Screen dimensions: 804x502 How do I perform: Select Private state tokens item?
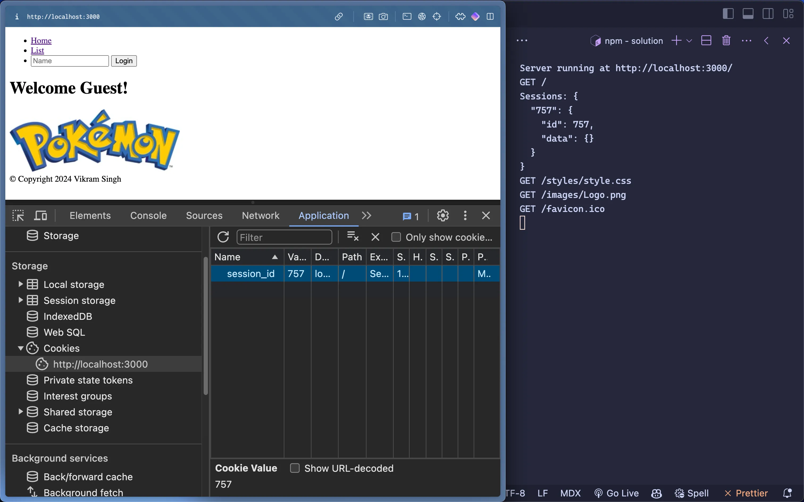88,380
